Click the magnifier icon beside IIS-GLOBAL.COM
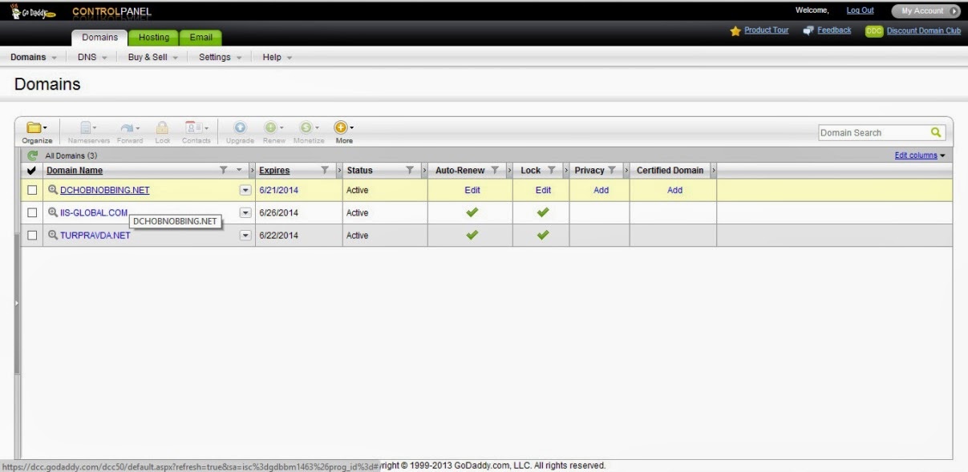The width and height of the screenshot is (968, 472). click(x=53, y=212)
